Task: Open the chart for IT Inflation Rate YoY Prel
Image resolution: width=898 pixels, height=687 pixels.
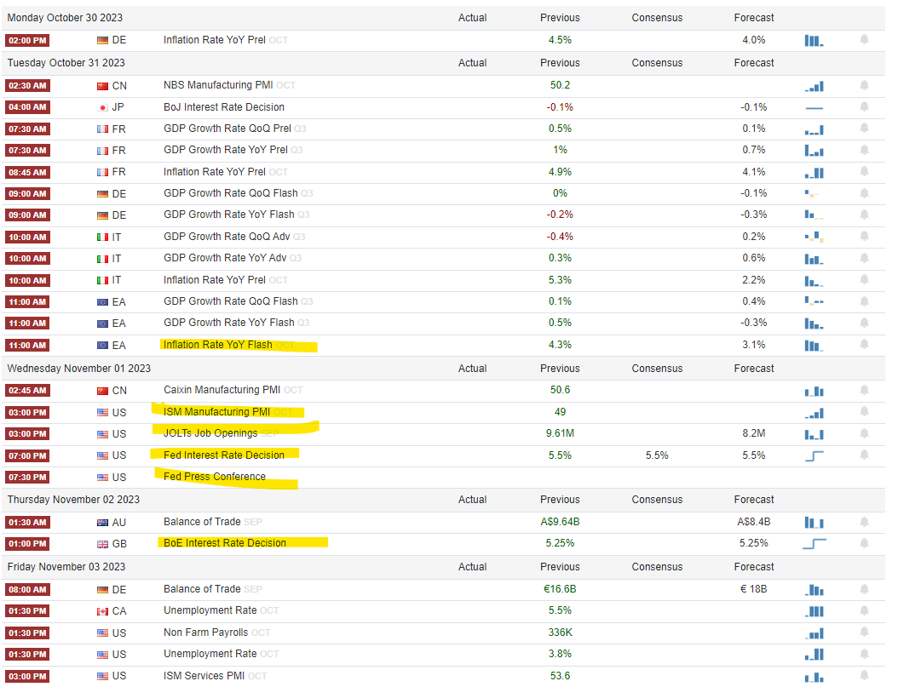Action: pyautogui.click(x=814, y=282)
